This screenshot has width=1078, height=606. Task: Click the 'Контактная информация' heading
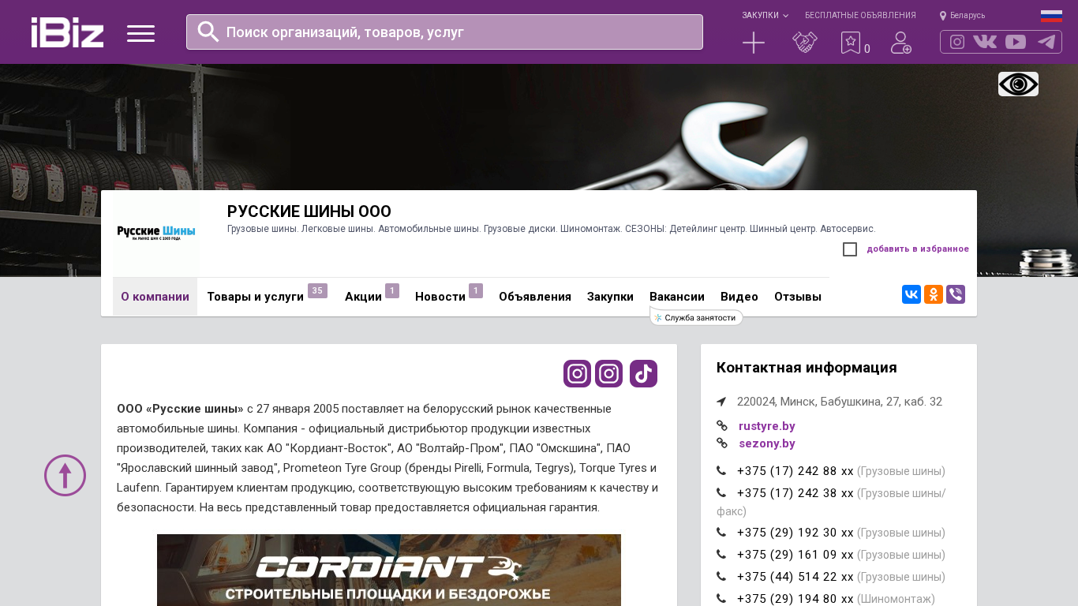coord(807,368)
